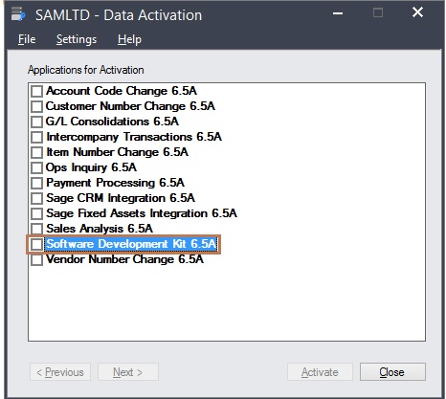This screenshot has width=446, height=399.
Task: Open the Settings menu
Action: tap(77, 39)
